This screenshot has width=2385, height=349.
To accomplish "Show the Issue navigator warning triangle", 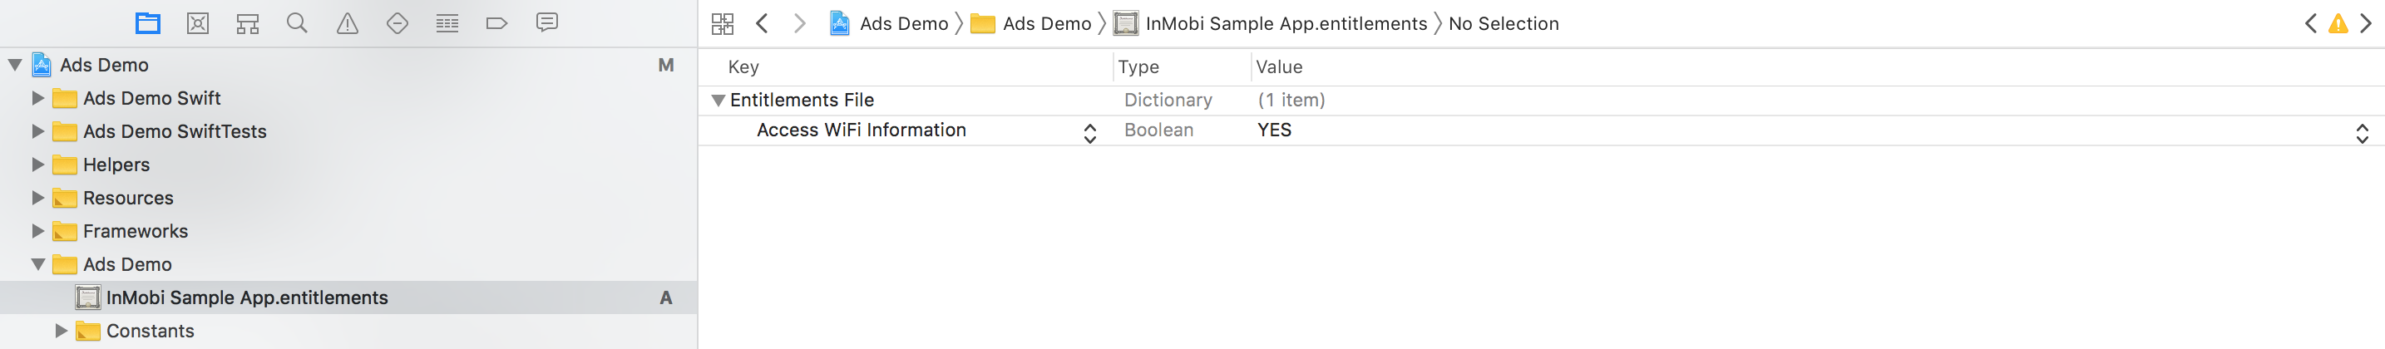I will 348,23.
